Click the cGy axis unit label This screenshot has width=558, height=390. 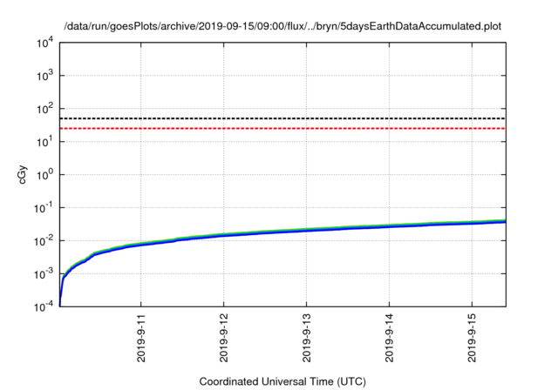(22, 174)
